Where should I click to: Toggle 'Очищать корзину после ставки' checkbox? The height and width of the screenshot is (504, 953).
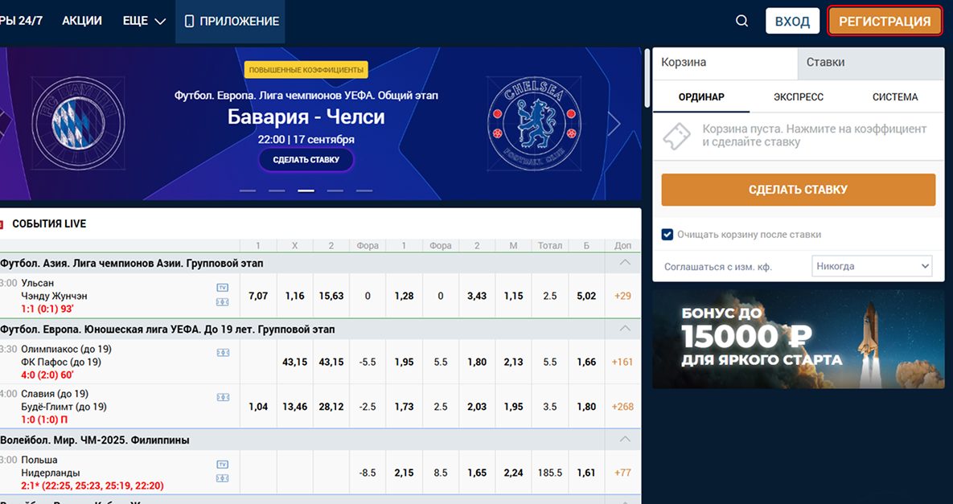(668, 235)
